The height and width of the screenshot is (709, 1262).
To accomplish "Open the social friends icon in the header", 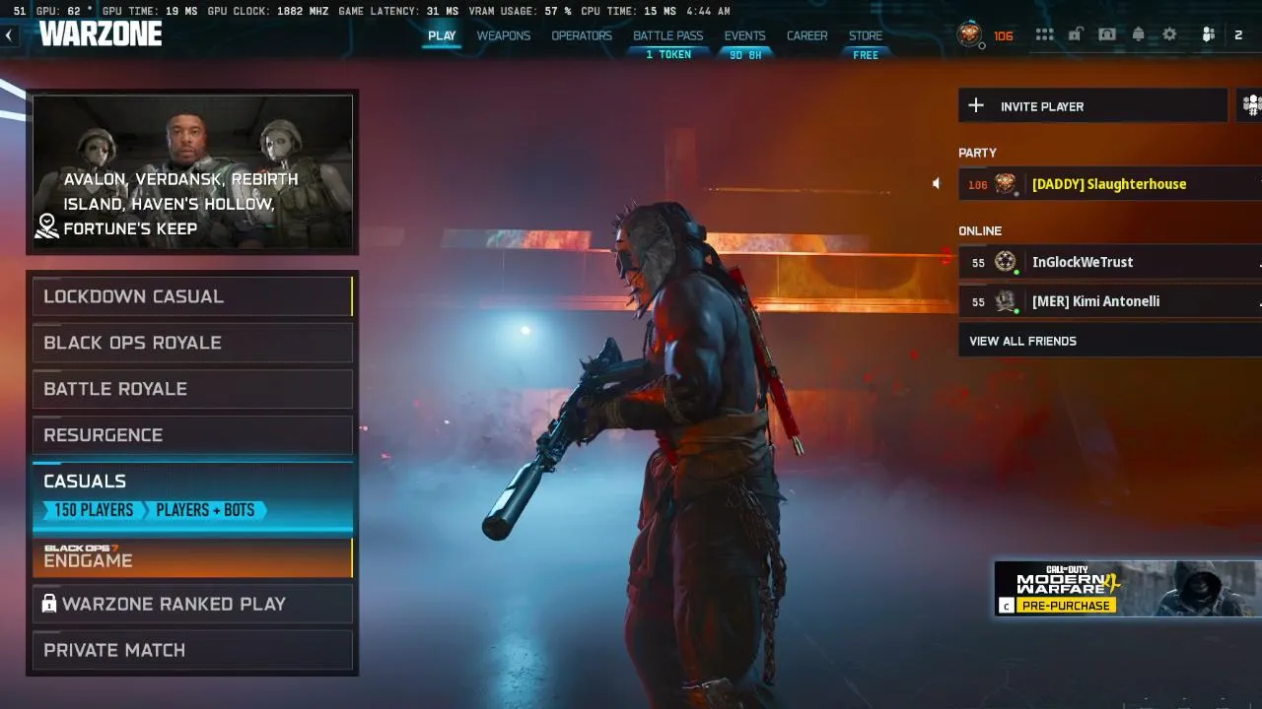I will tap(1208, 34).
